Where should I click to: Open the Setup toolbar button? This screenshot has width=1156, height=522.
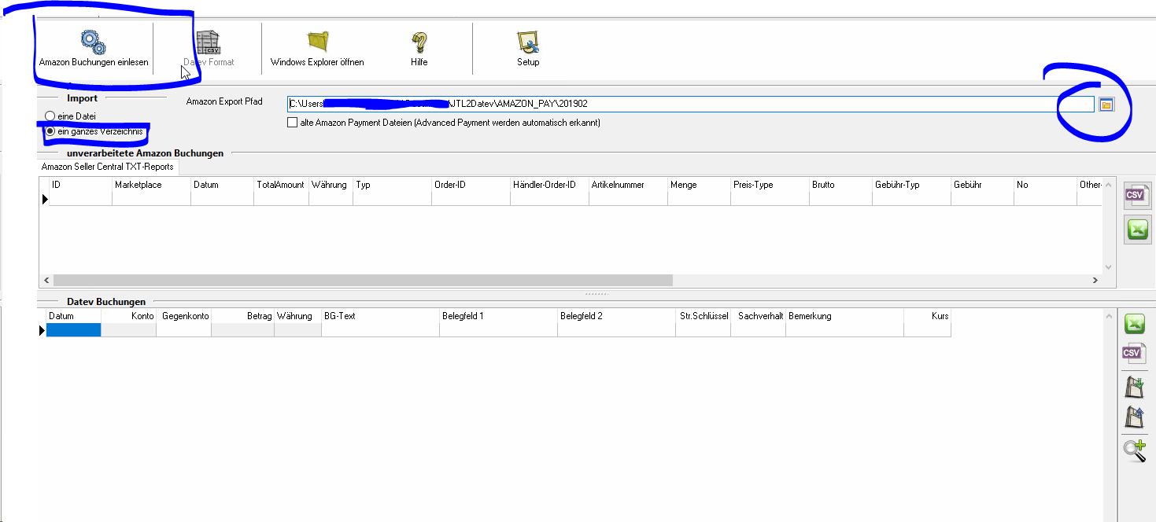pos(528,49)
